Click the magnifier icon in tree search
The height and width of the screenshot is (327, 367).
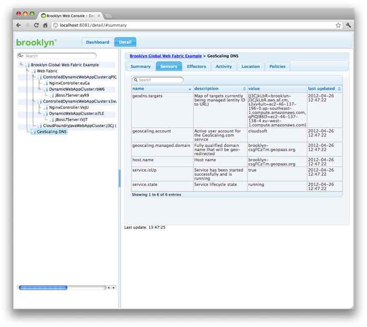click(21, 56)
